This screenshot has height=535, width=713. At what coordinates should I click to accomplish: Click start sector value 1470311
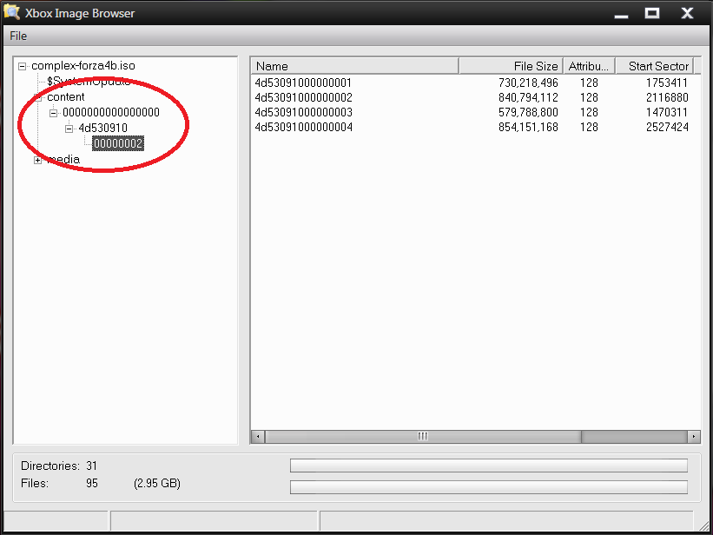(x=667, y=112)
